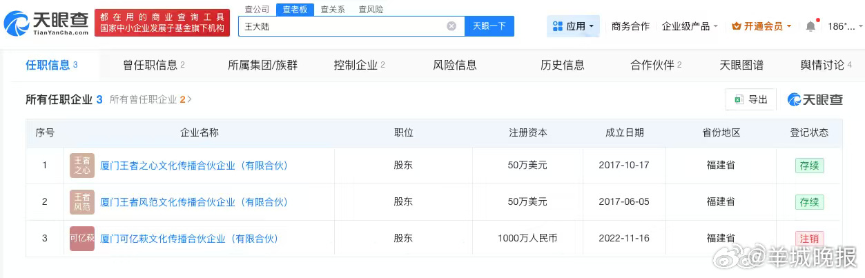Click the red slogan banner beside the logo

click(x=162, y=23)
